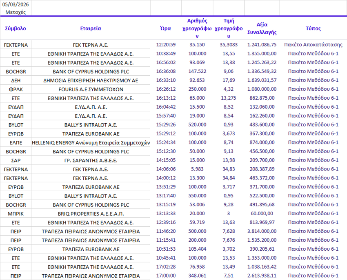Click the Σύμβολο column header
This screenshot has height=280, width=347.
16,28
